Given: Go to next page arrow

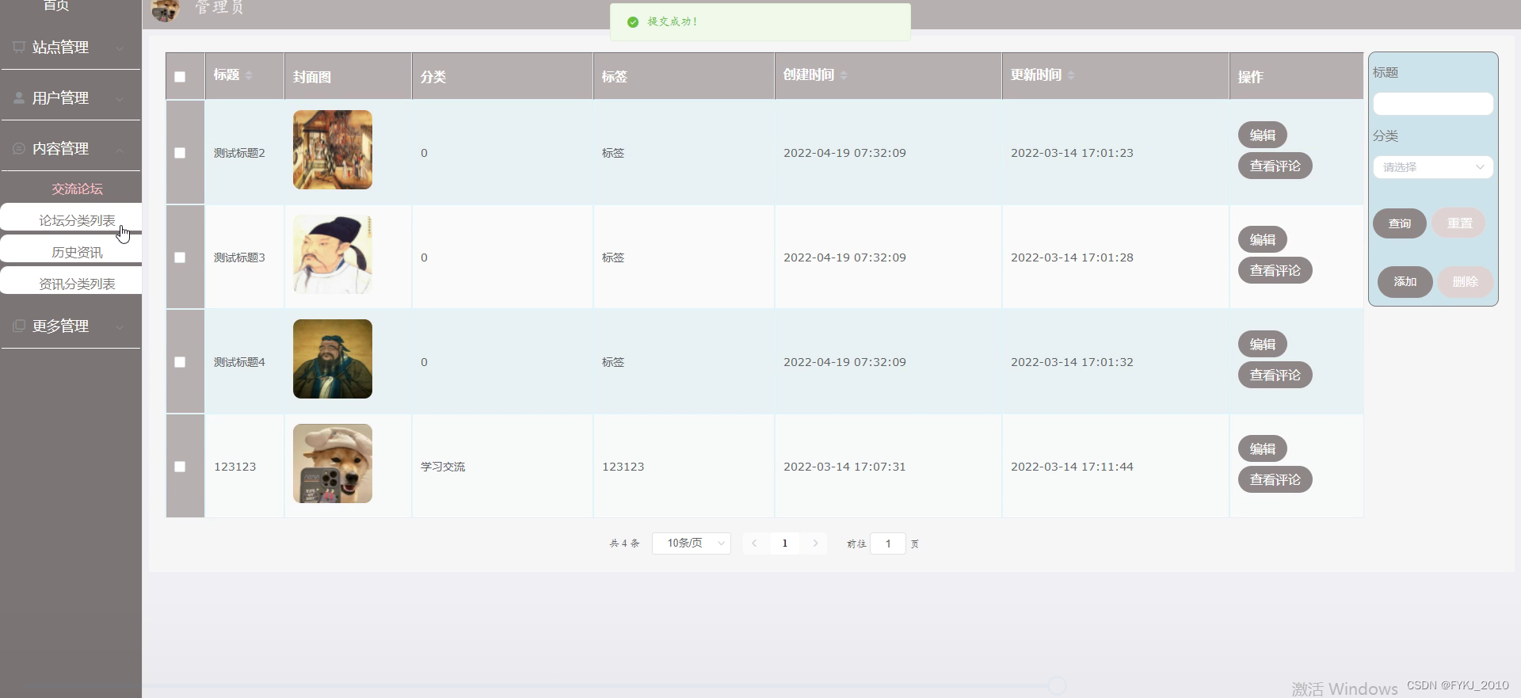Looking at the screenshot, I should click(815, 544).
